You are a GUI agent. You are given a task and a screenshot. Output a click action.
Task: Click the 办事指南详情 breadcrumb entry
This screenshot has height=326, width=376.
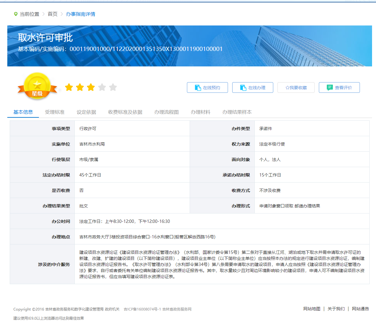click(80, 14)
